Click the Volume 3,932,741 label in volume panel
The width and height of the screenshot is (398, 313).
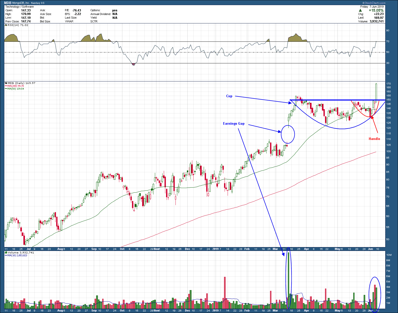point(21,252)
